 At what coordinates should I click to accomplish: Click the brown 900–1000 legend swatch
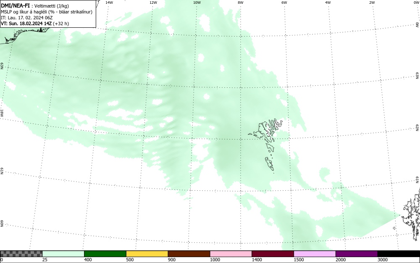(189, 254)
